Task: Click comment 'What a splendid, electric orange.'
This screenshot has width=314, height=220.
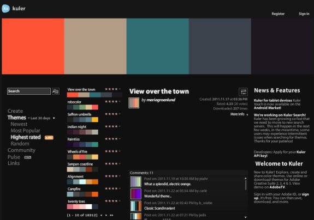Action: tap(168, 184)
